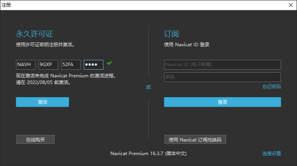Click the 订阅 subscription heading
This screenshot has height=166, width=297.
pos(171,34)
